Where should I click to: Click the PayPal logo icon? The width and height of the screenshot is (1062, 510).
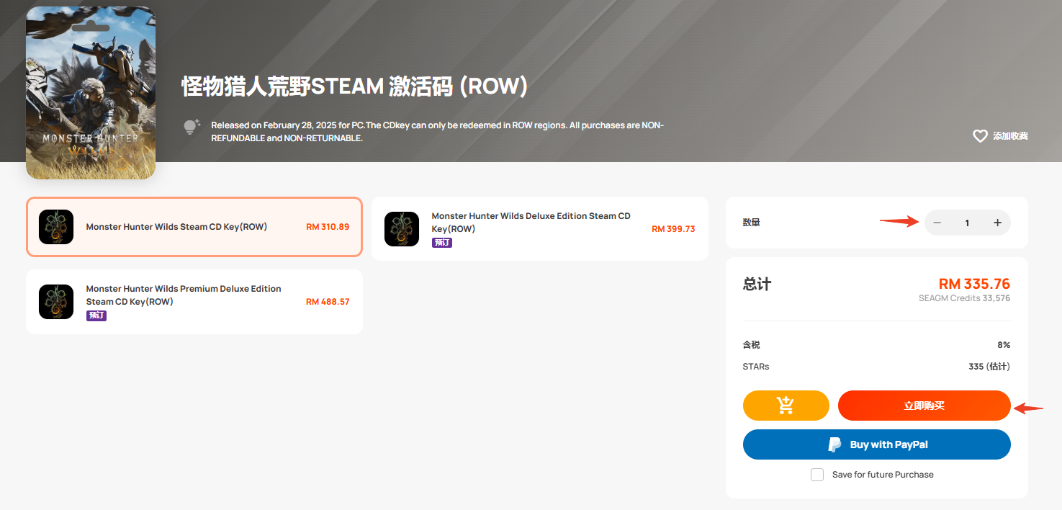834,444
